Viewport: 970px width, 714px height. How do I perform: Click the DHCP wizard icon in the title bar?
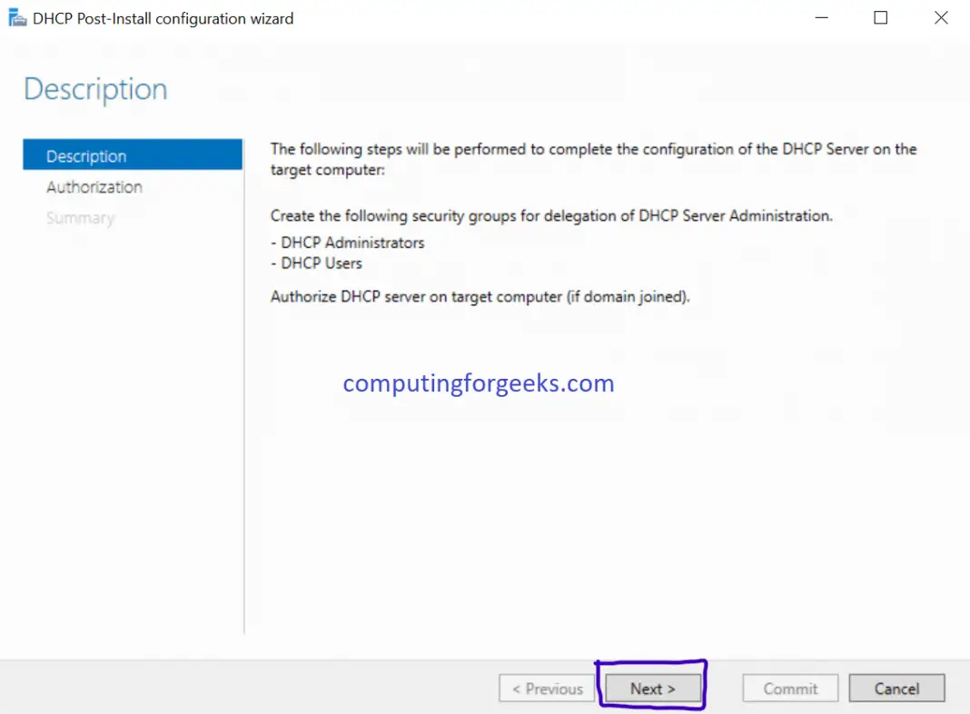pyautogui.click(x=16, y=17)
